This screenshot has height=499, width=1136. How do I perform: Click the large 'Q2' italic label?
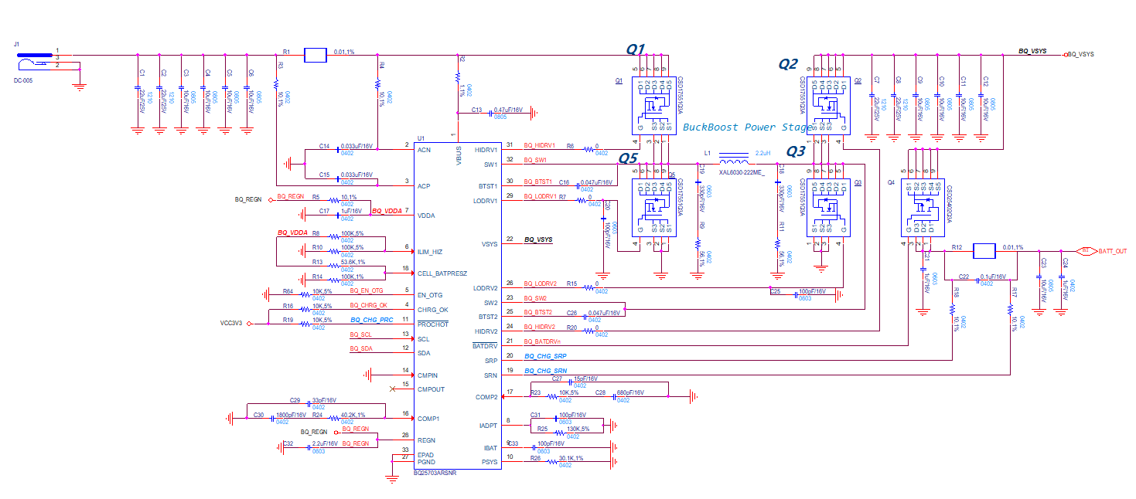tap(787, 65)
